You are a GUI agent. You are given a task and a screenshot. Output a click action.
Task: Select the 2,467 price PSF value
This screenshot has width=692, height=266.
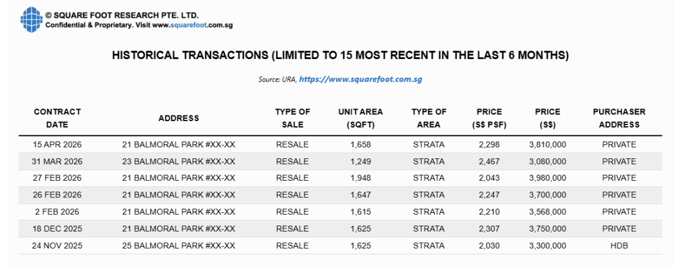[x=489, y=162]
